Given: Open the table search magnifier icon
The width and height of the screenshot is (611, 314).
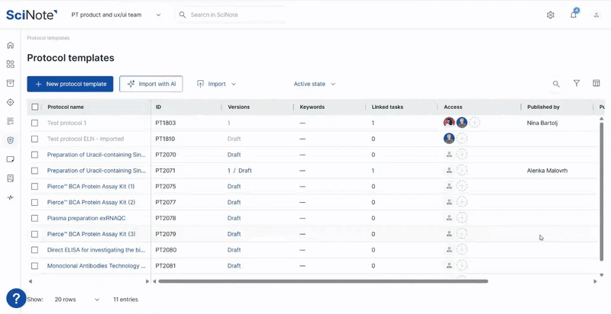Looking at the screenshot, I should click(x=556, y=84).
